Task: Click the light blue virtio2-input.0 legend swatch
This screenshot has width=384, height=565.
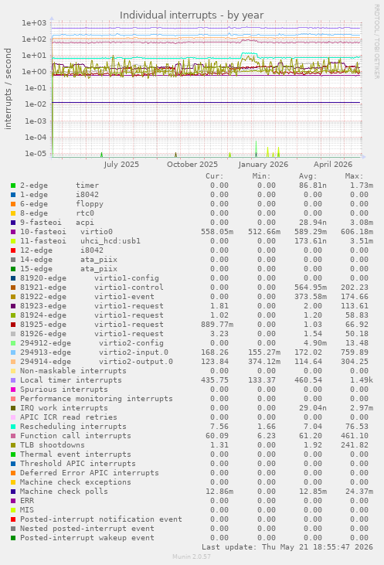Action: pyautogui.click(x=13, y=352)
